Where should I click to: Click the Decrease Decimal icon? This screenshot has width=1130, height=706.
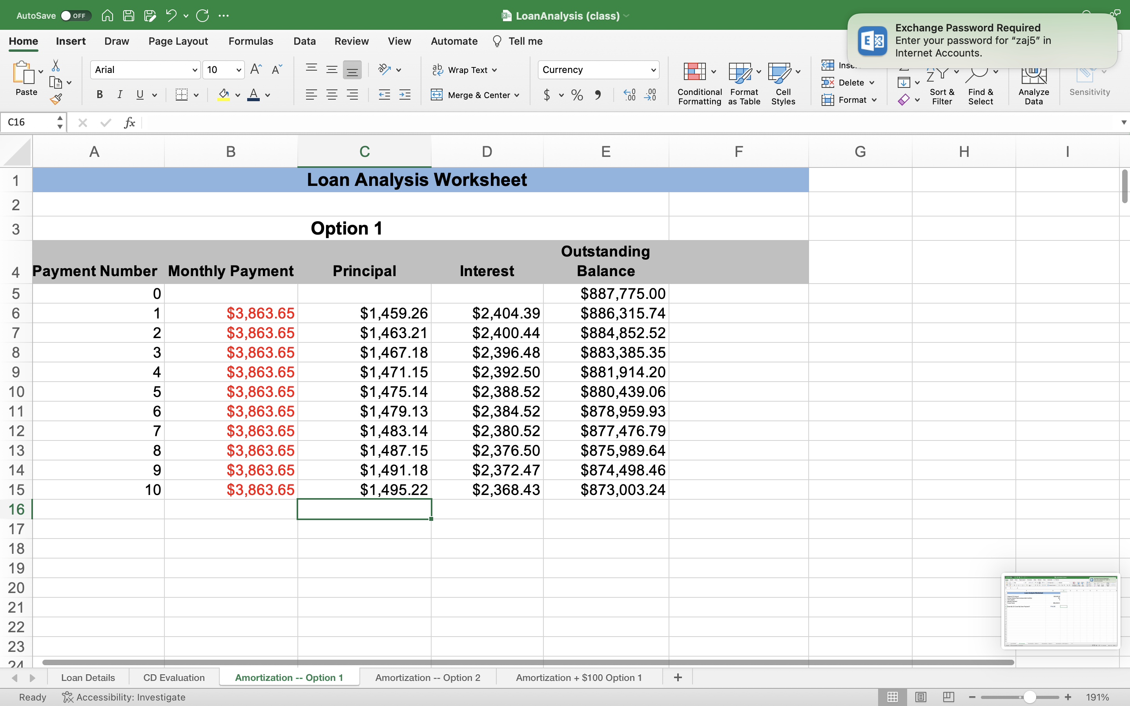pos(650,95)
